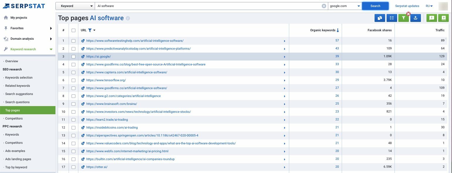Click the green filter toolbar button
Image resolution: width=452 pixels, height=173 pixels.
coord(404,18)
